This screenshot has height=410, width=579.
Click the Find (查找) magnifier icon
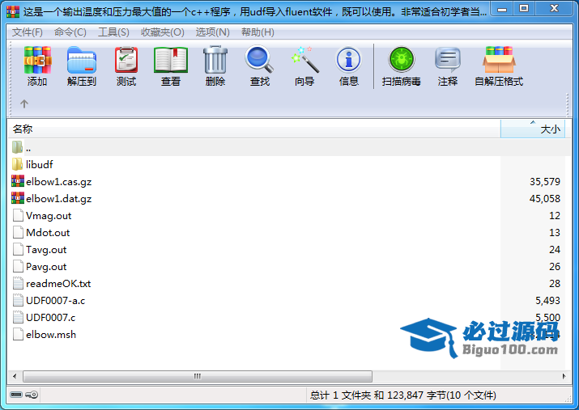[259, 59]
